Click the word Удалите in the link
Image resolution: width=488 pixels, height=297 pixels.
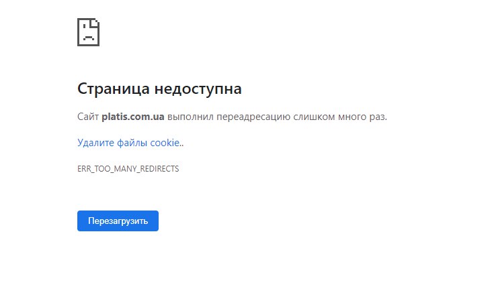tap(96, 143)
